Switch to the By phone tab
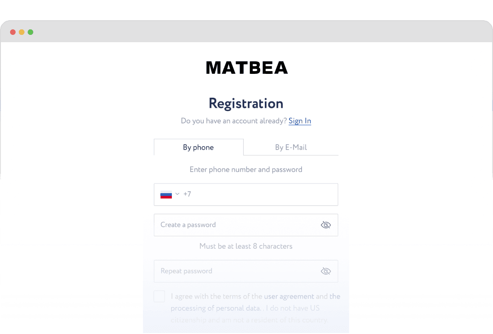493x334 pixels. pos(198,147)
